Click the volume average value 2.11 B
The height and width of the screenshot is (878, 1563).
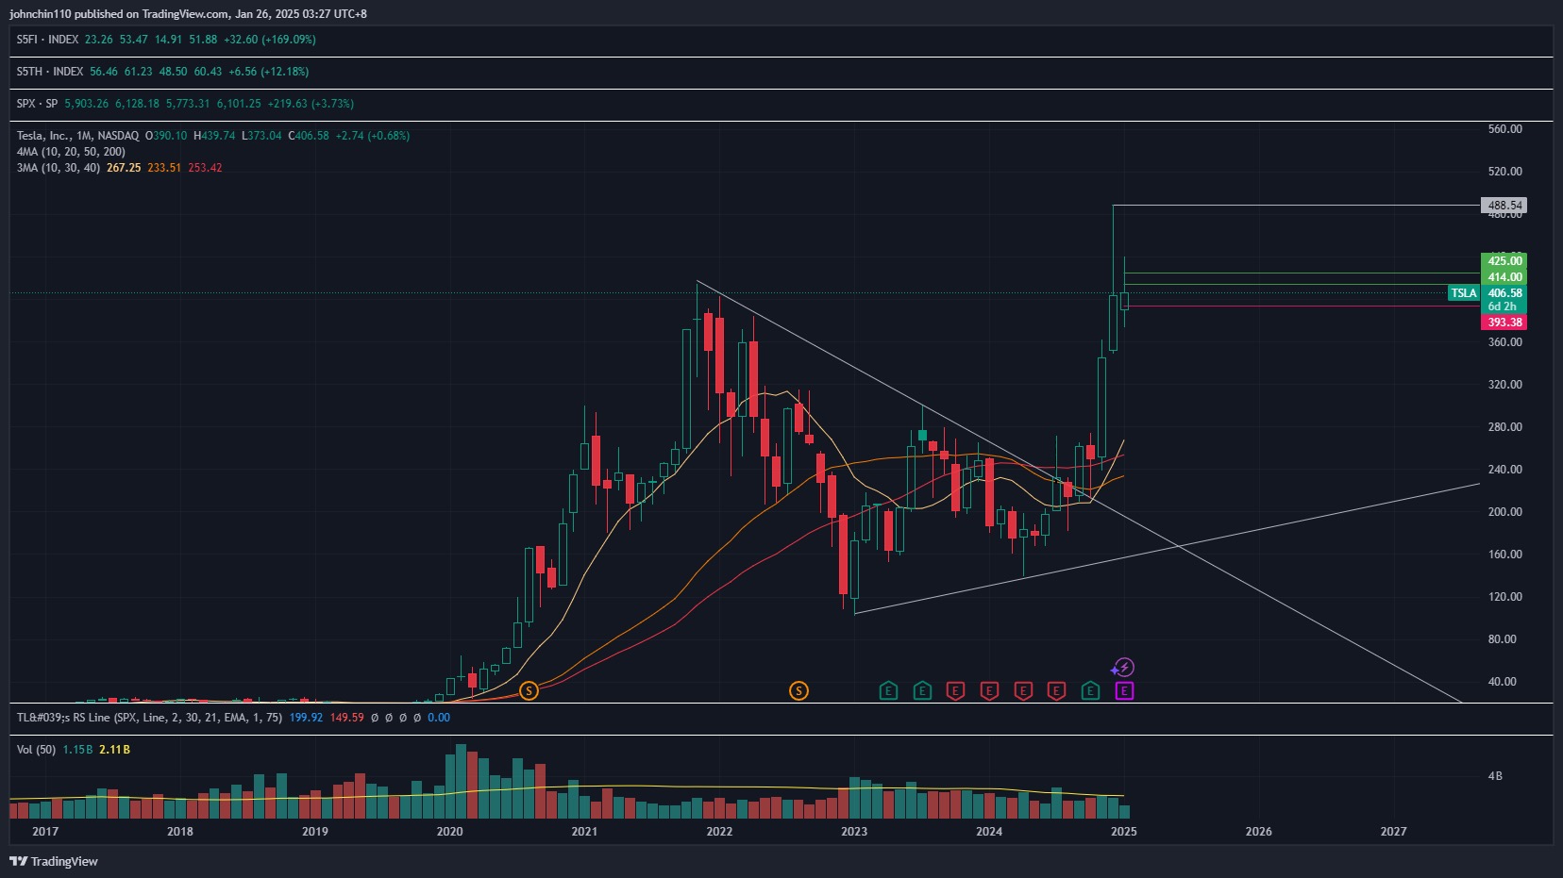tap(115, 750)
